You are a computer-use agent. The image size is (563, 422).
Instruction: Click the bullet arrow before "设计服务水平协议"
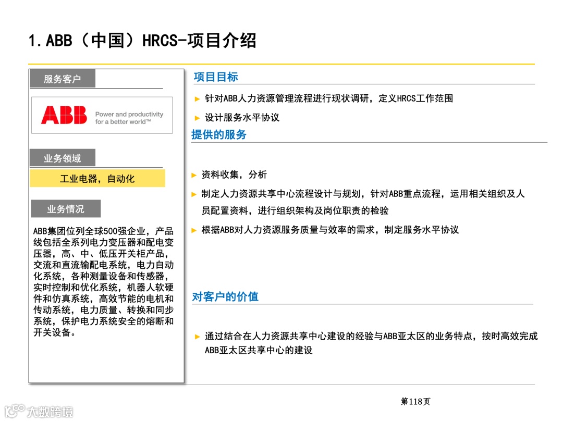[197, 118]
